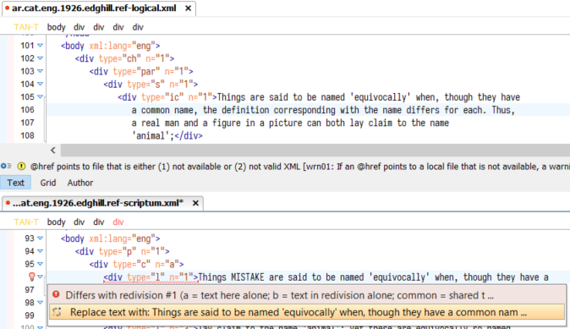
Task: Click line number 108 in top editor
Action: (27, 135)
